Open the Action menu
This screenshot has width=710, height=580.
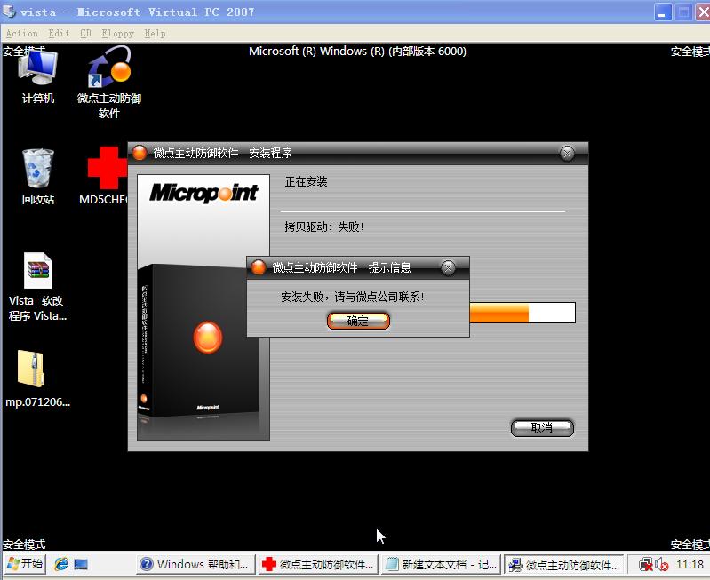pos(21,33)
